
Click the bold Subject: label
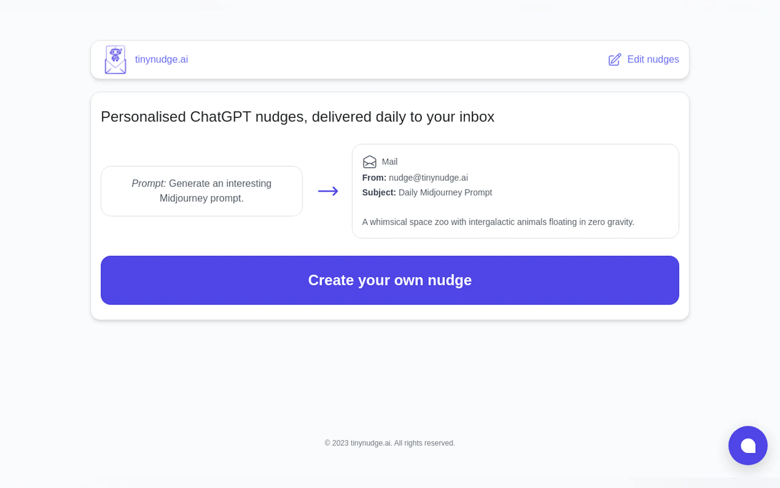[x=379, y=192]
